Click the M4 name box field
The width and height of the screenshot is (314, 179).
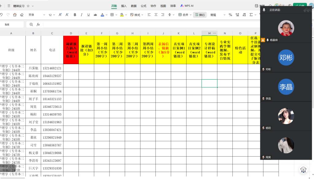coord(12,25)
